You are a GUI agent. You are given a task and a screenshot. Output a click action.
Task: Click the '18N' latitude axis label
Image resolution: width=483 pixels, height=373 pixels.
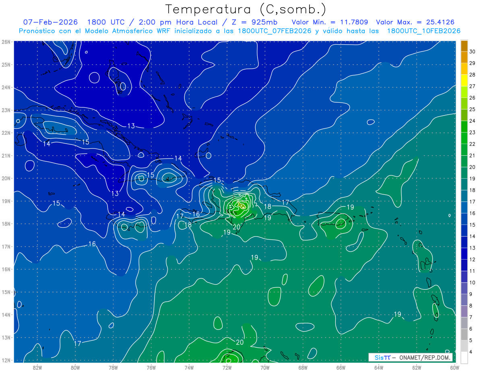[6, 224]
